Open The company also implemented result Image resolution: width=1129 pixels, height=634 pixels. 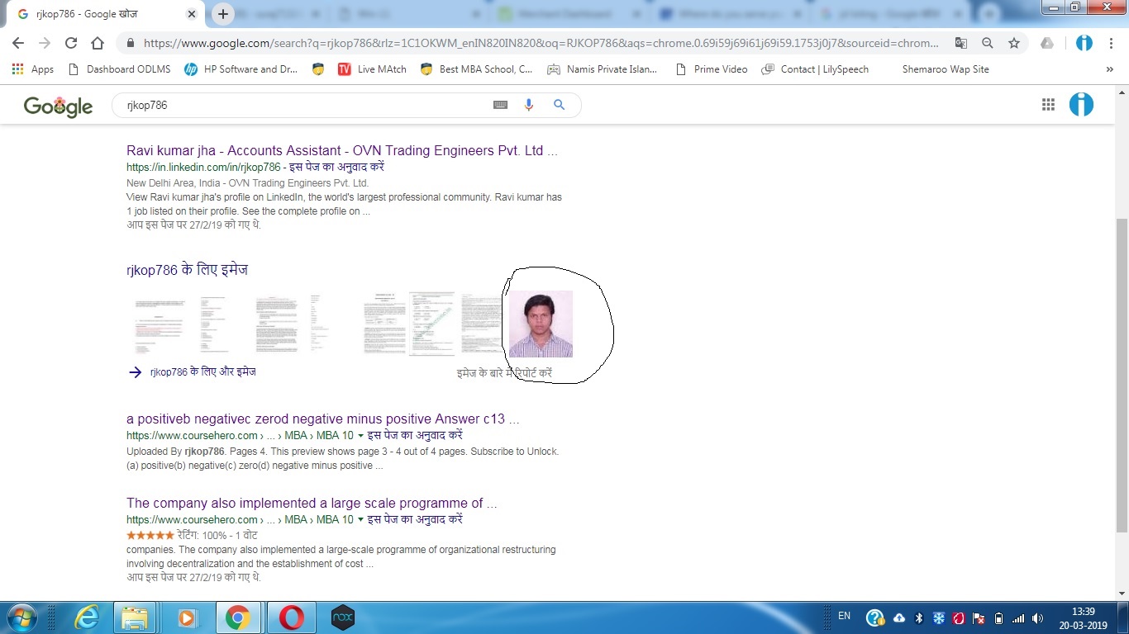[312, 503]
